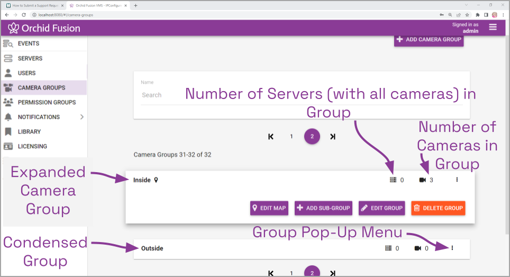Viewport: 510px width, 277px height.
Task: Jump to last page in top pagination
Action: pos(332,137)
